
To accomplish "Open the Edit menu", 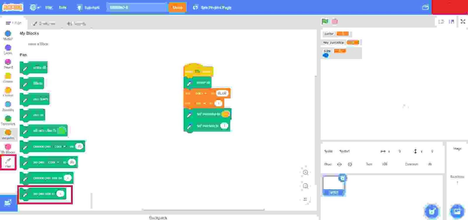I will (x=63, y=8).
